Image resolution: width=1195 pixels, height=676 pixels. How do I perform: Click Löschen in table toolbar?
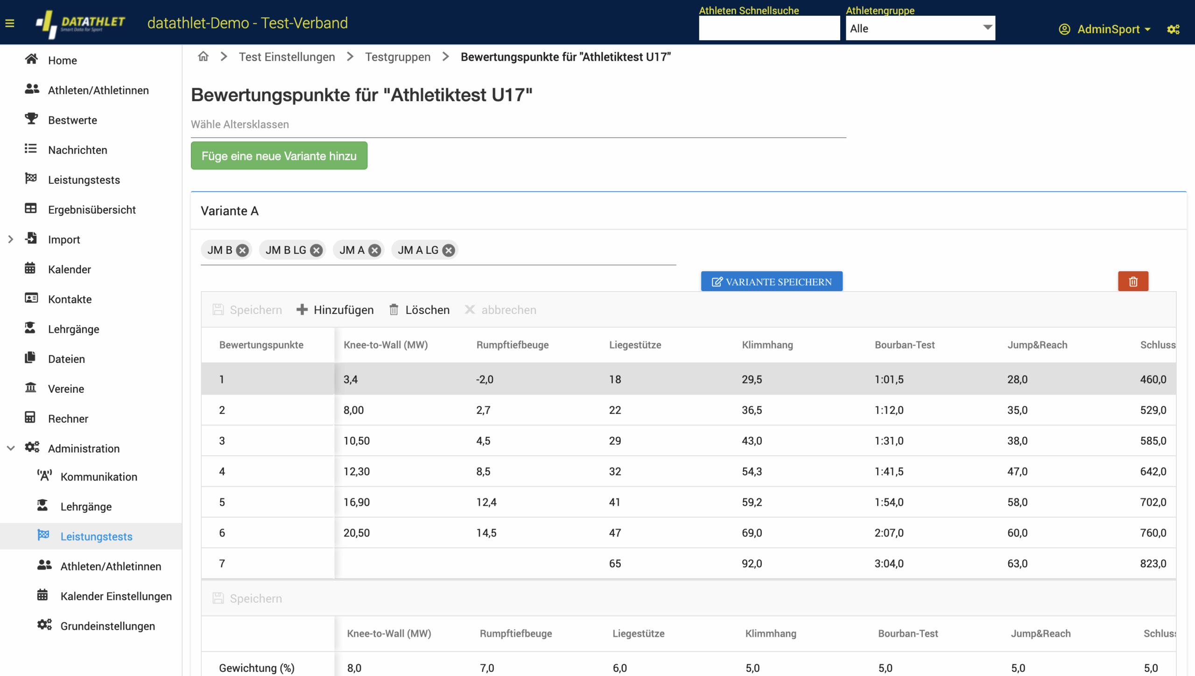[419, 310]
